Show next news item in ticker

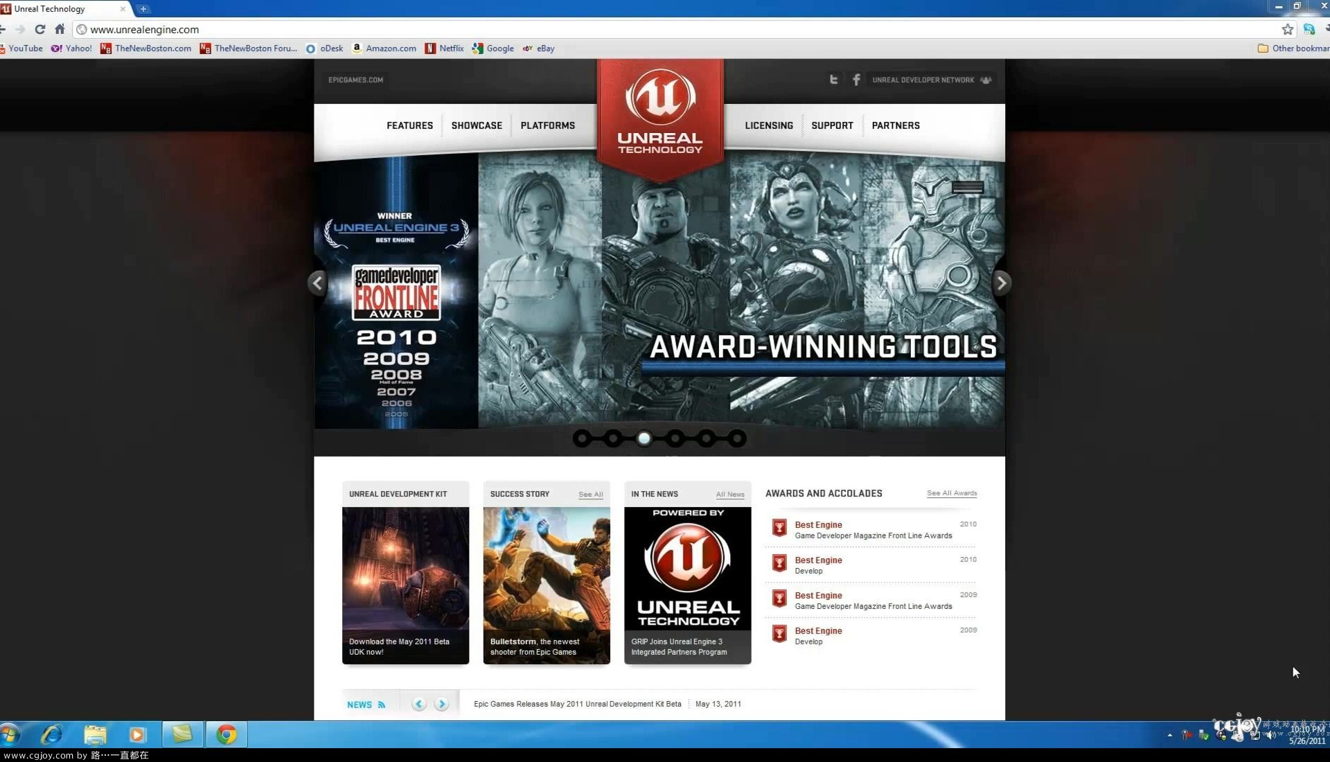pos(441,704)
